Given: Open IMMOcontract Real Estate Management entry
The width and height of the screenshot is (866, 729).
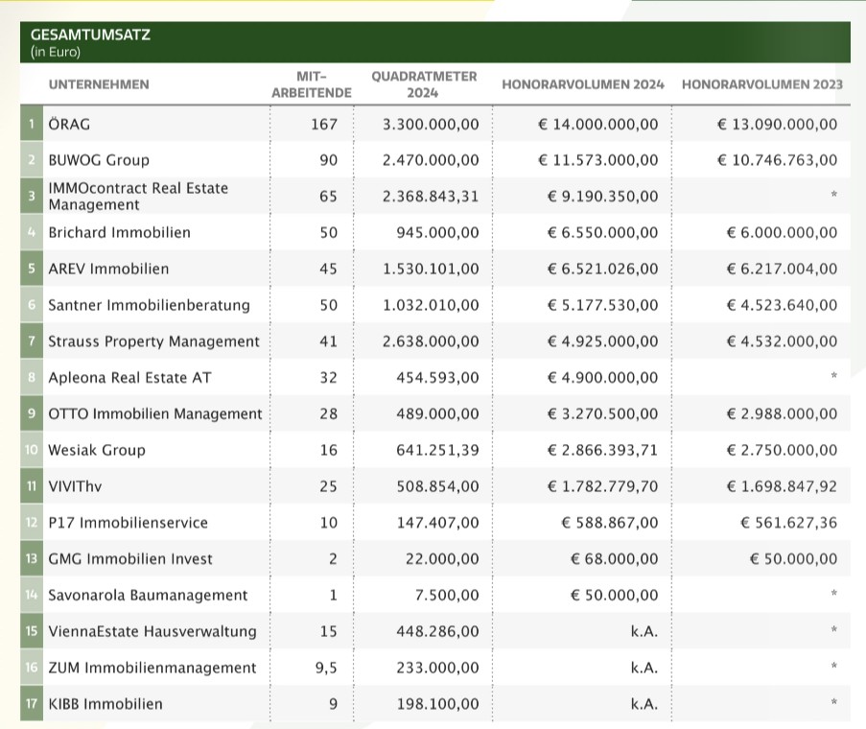Looking at the screenshot, I should coord(138,196).
